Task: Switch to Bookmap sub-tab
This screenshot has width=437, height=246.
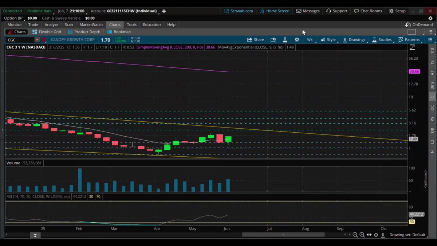Action: point(119,32)
